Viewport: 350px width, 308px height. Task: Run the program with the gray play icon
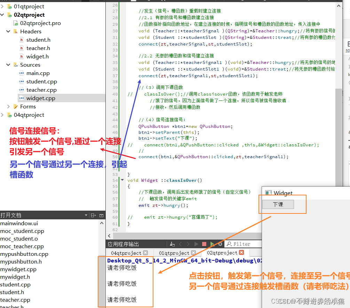click(196, 244)
